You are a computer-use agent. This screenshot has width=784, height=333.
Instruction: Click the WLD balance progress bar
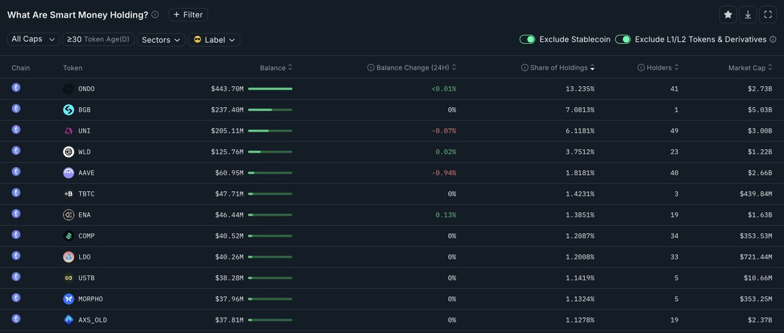click(x=270, y=152)
